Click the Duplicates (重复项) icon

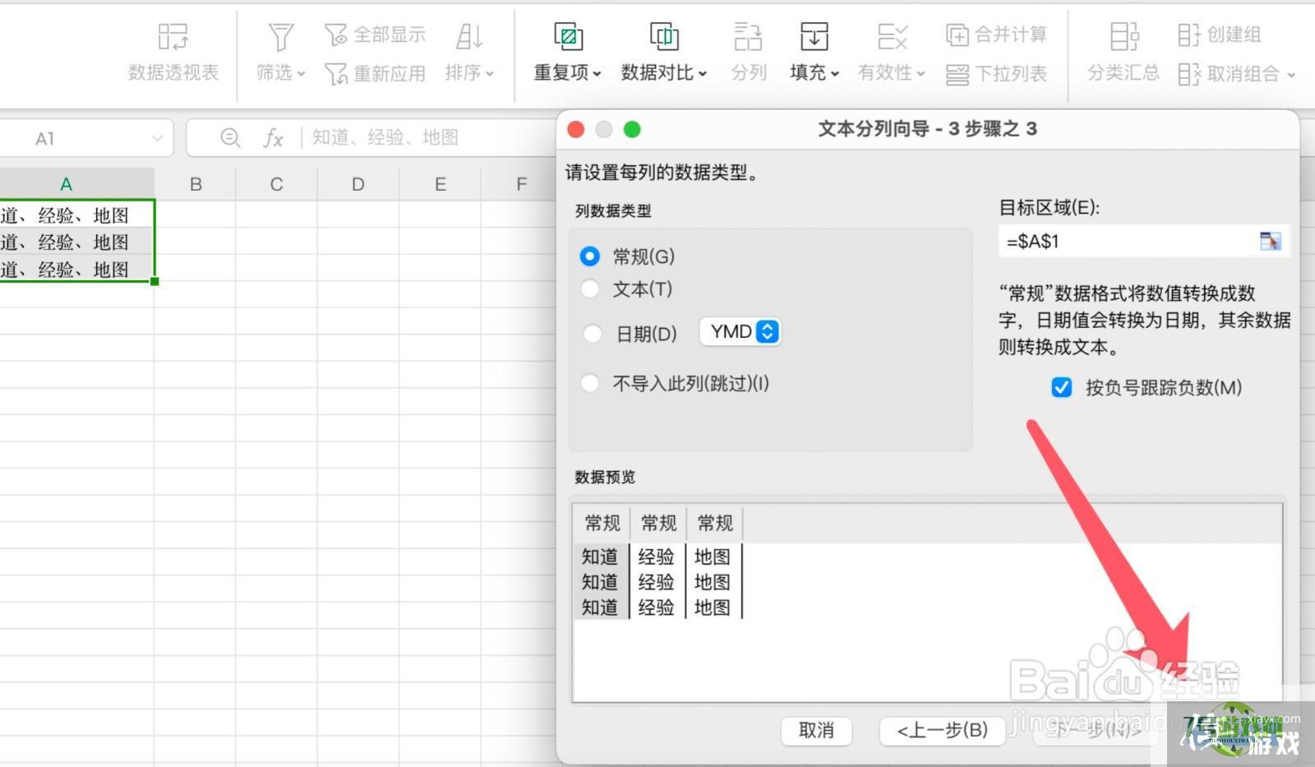(x=568, y=37)
